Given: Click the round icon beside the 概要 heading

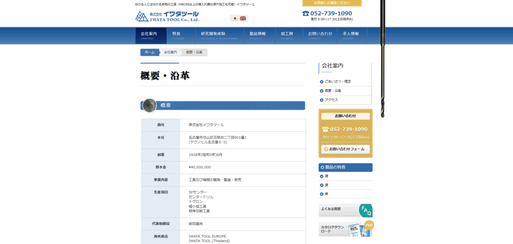Looking at the screenshot, I should click(x=149, y=105).
